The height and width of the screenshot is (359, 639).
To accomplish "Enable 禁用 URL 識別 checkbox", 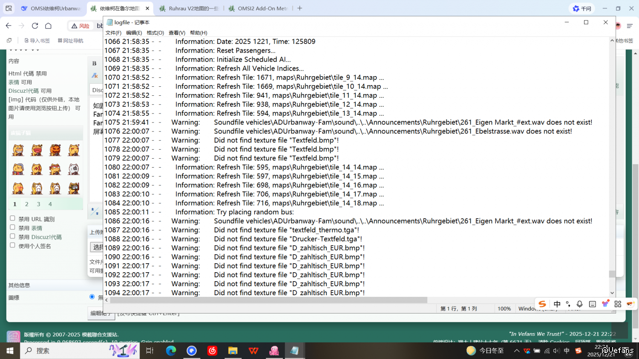I will [12, 218].
